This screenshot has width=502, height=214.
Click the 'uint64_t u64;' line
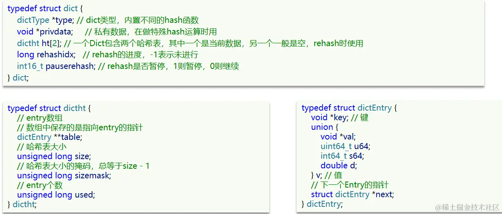click(346, 146)
